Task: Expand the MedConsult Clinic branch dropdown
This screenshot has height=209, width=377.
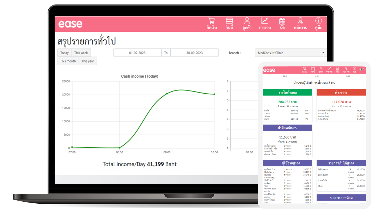Action: pos(291,53)
